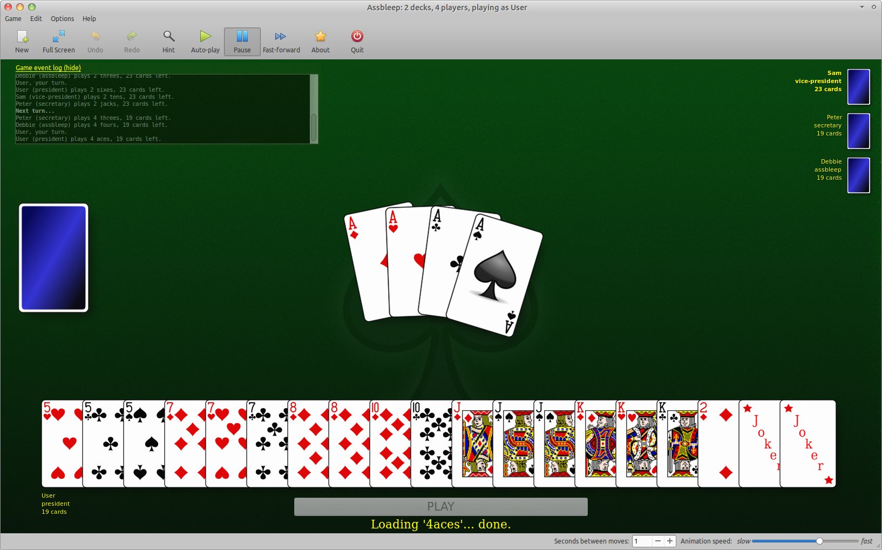Select the 5 of clubs card
The image size is (882, 550).
tap(103, 444)
